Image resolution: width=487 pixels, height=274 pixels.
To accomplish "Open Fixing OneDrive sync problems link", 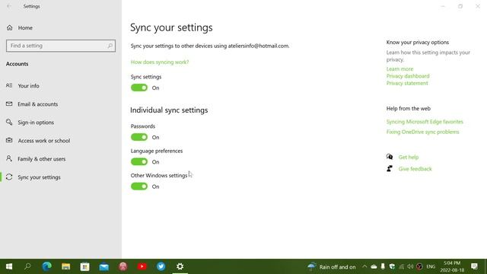I will point(422,132).
